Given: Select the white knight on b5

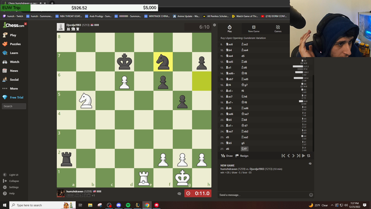Looking at the screenshot, I should (86, 100).
